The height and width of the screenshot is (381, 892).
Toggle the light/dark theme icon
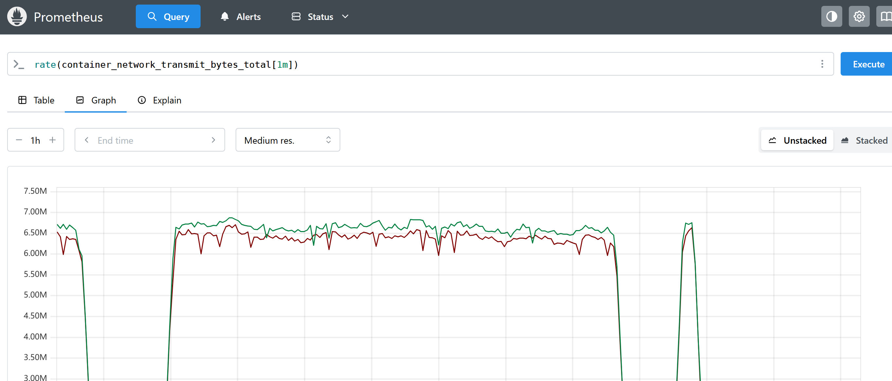(831, 17)
